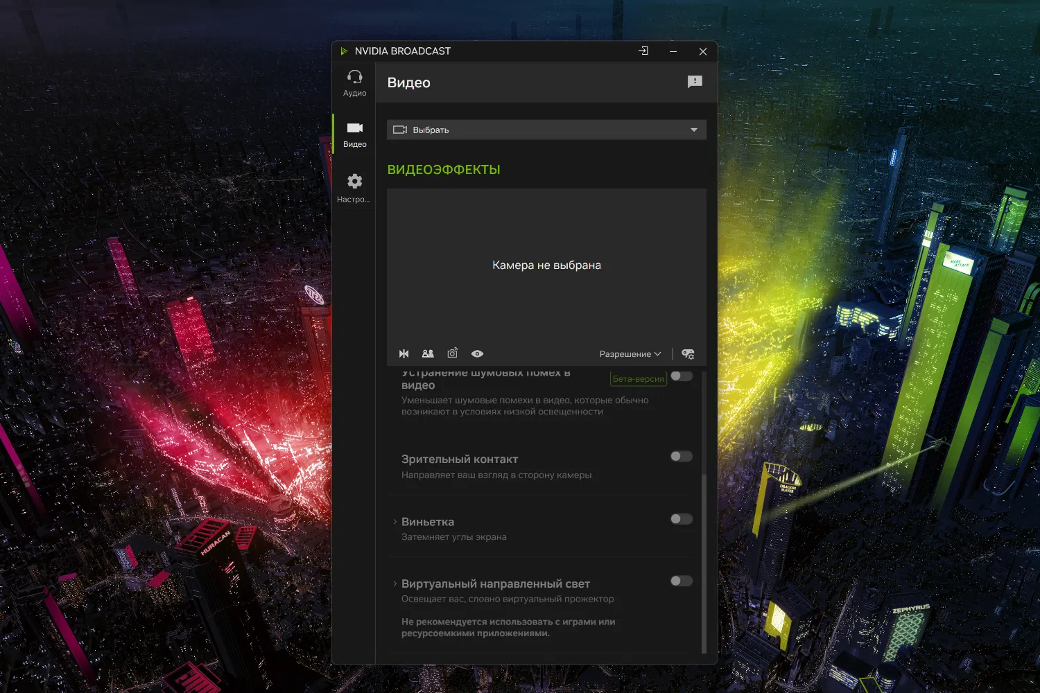Click the NVIDIA Broadcast logo in title bar

(x=344, y=51)
